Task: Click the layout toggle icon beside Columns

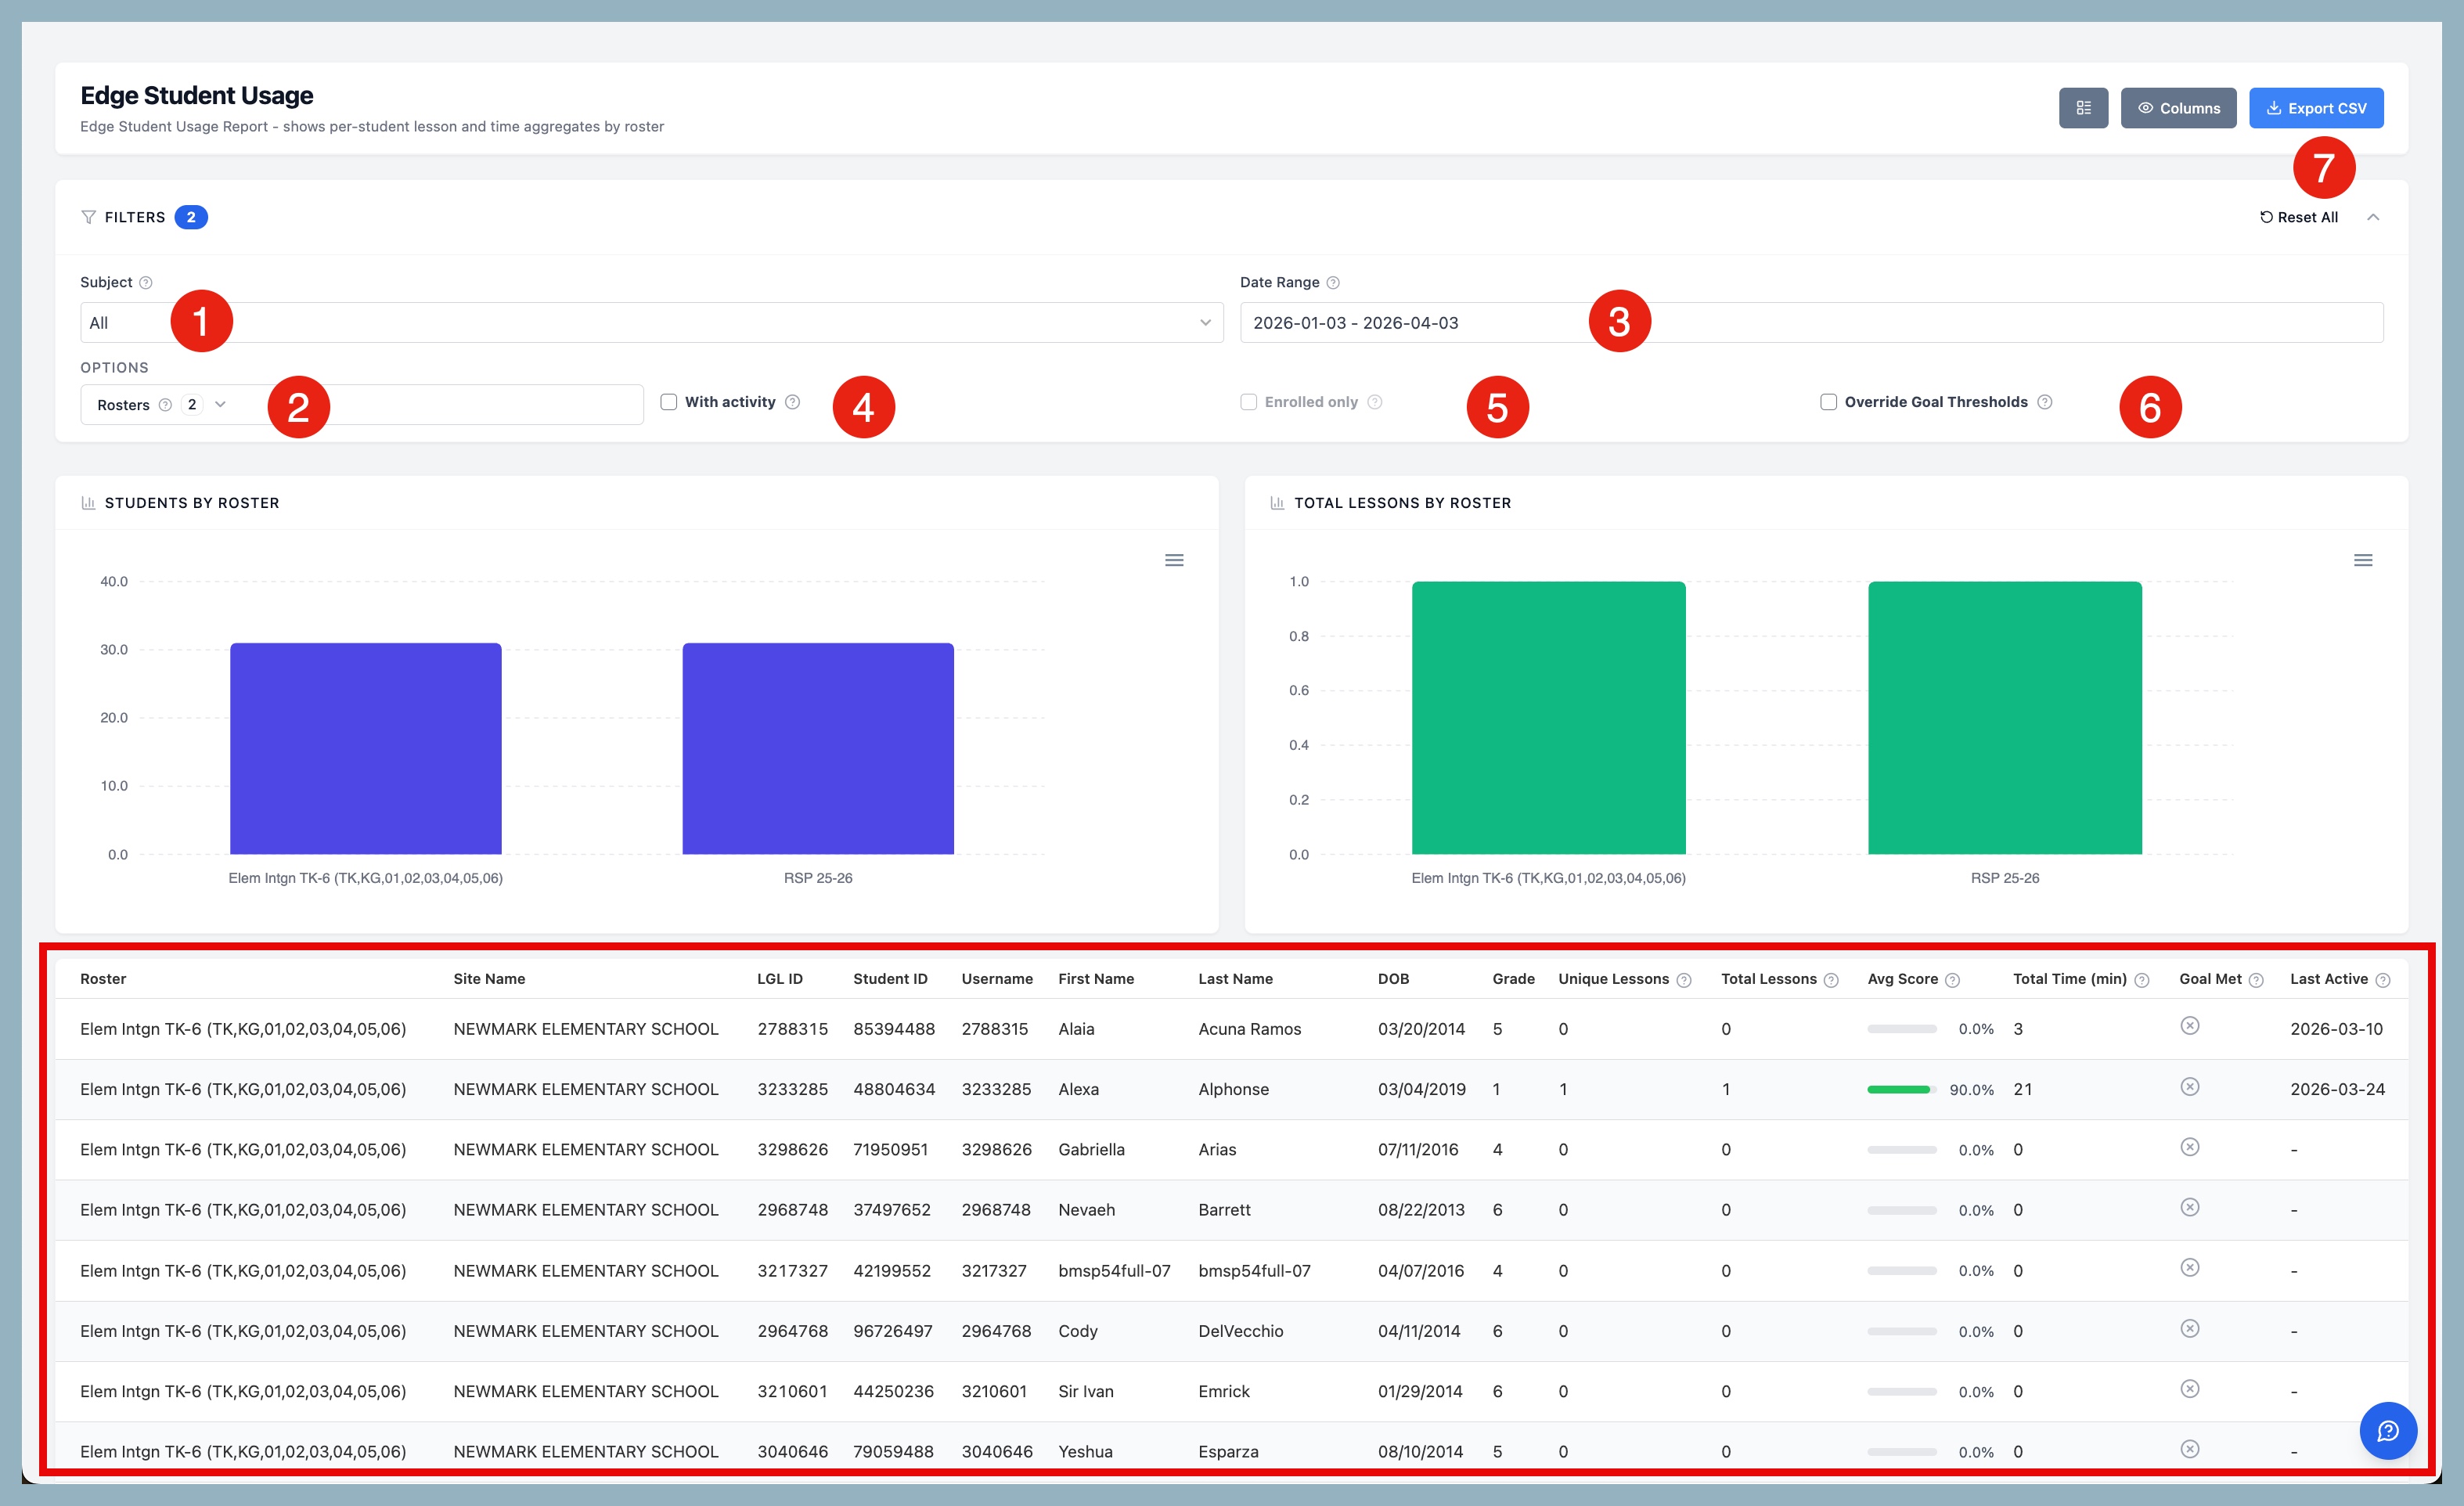Action: 2083,108
